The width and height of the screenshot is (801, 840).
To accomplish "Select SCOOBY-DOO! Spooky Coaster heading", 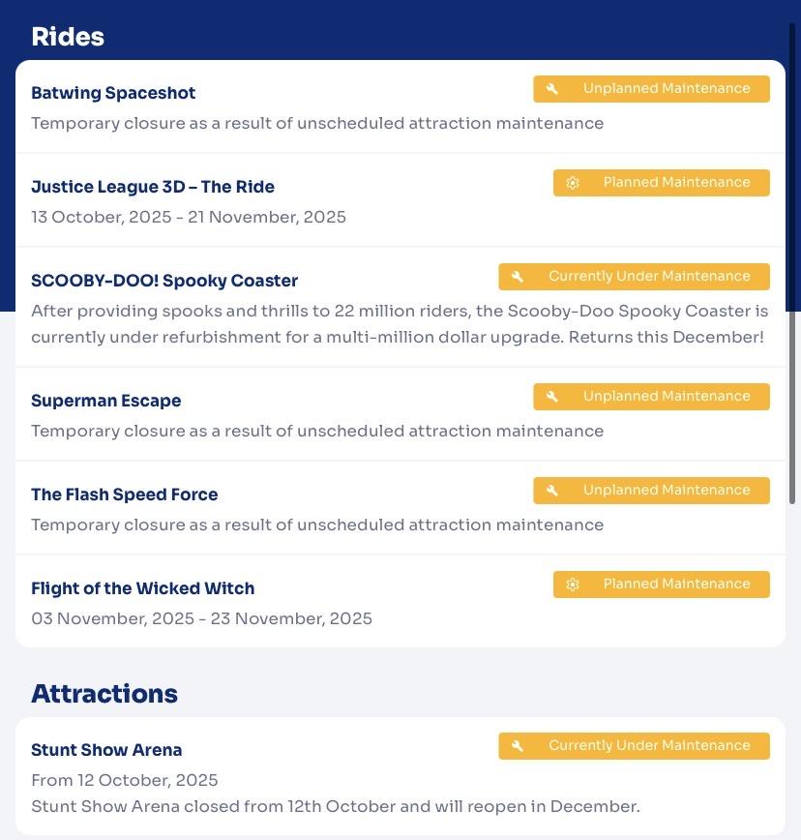I will coord(164,281).
